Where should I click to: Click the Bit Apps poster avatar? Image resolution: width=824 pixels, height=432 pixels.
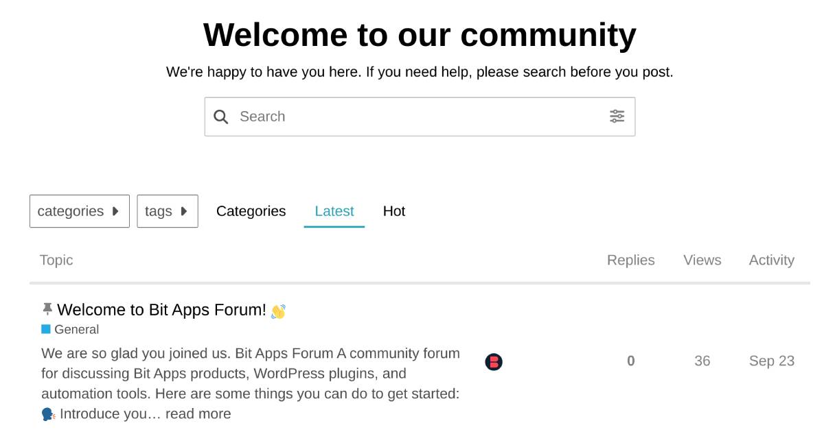pos(494,361)
